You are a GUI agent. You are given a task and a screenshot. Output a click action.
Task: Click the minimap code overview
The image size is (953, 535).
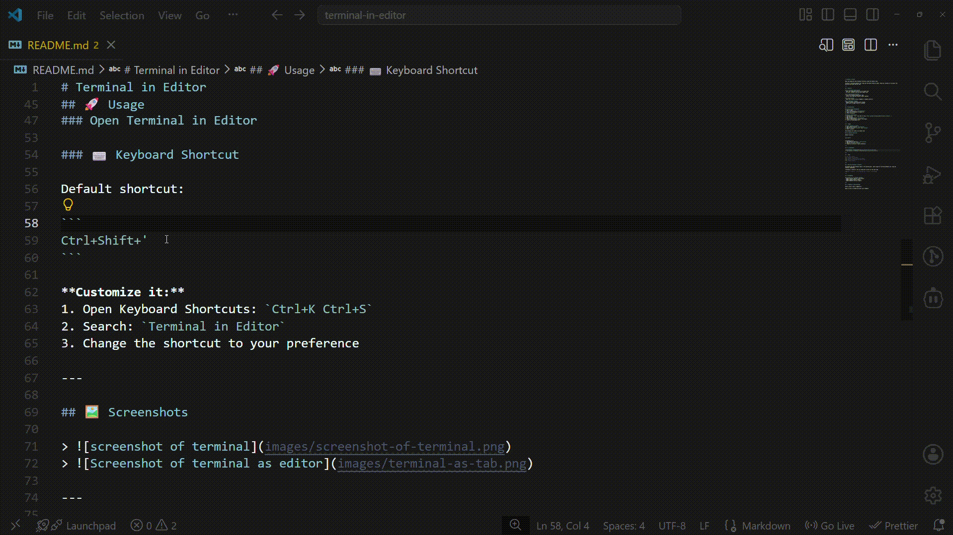click(872, 134)
